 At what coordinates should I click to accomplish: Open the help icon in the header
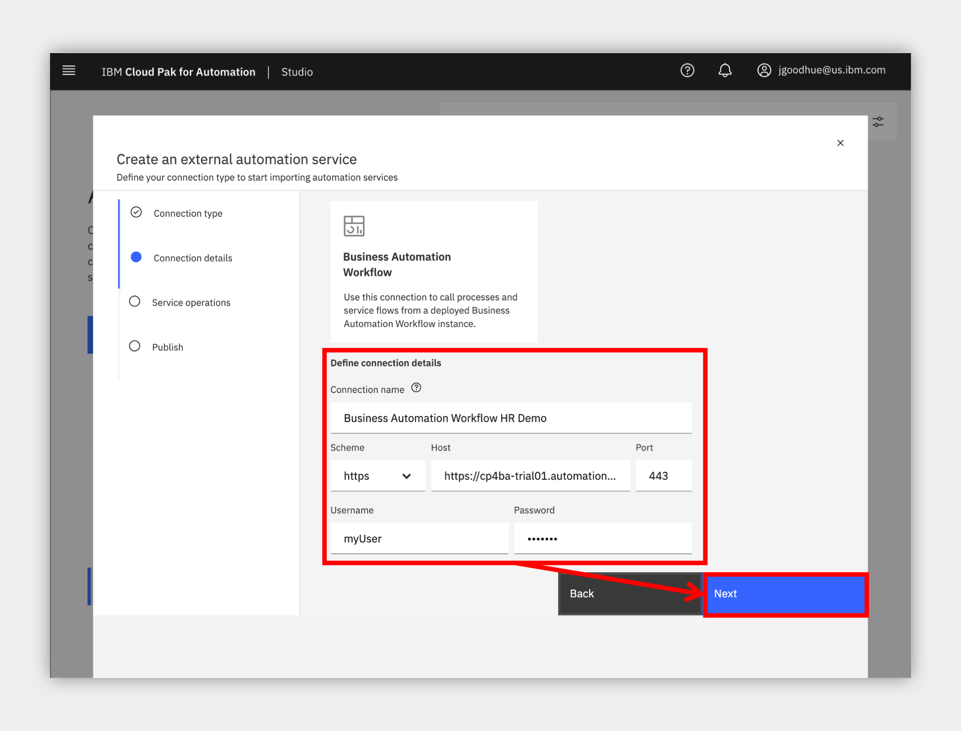coord(687,71)
